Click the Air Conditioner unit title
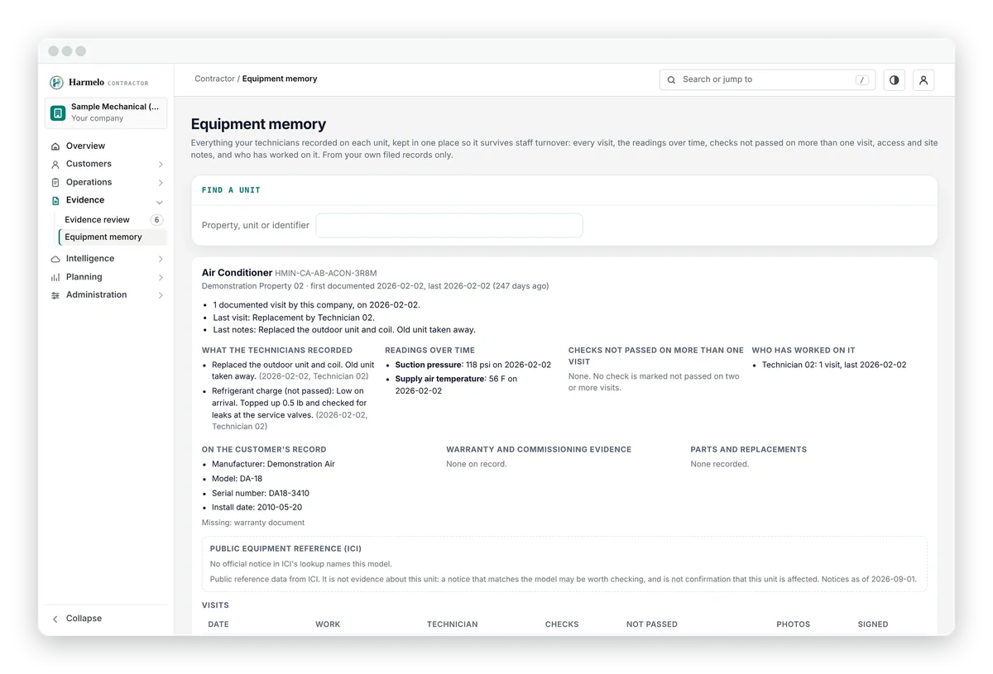Screen dimensions: 993x674 coord(237,273)
